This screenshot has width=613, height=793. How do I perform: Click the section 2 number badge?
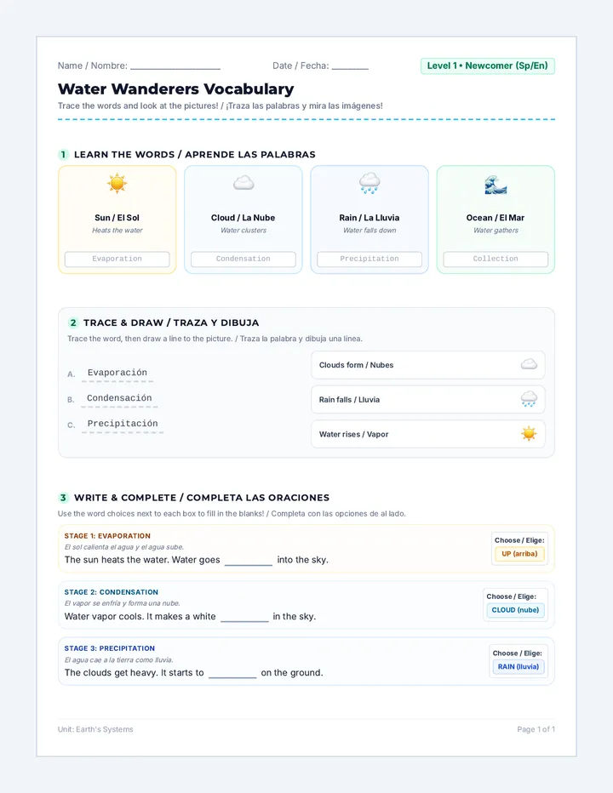73,322
